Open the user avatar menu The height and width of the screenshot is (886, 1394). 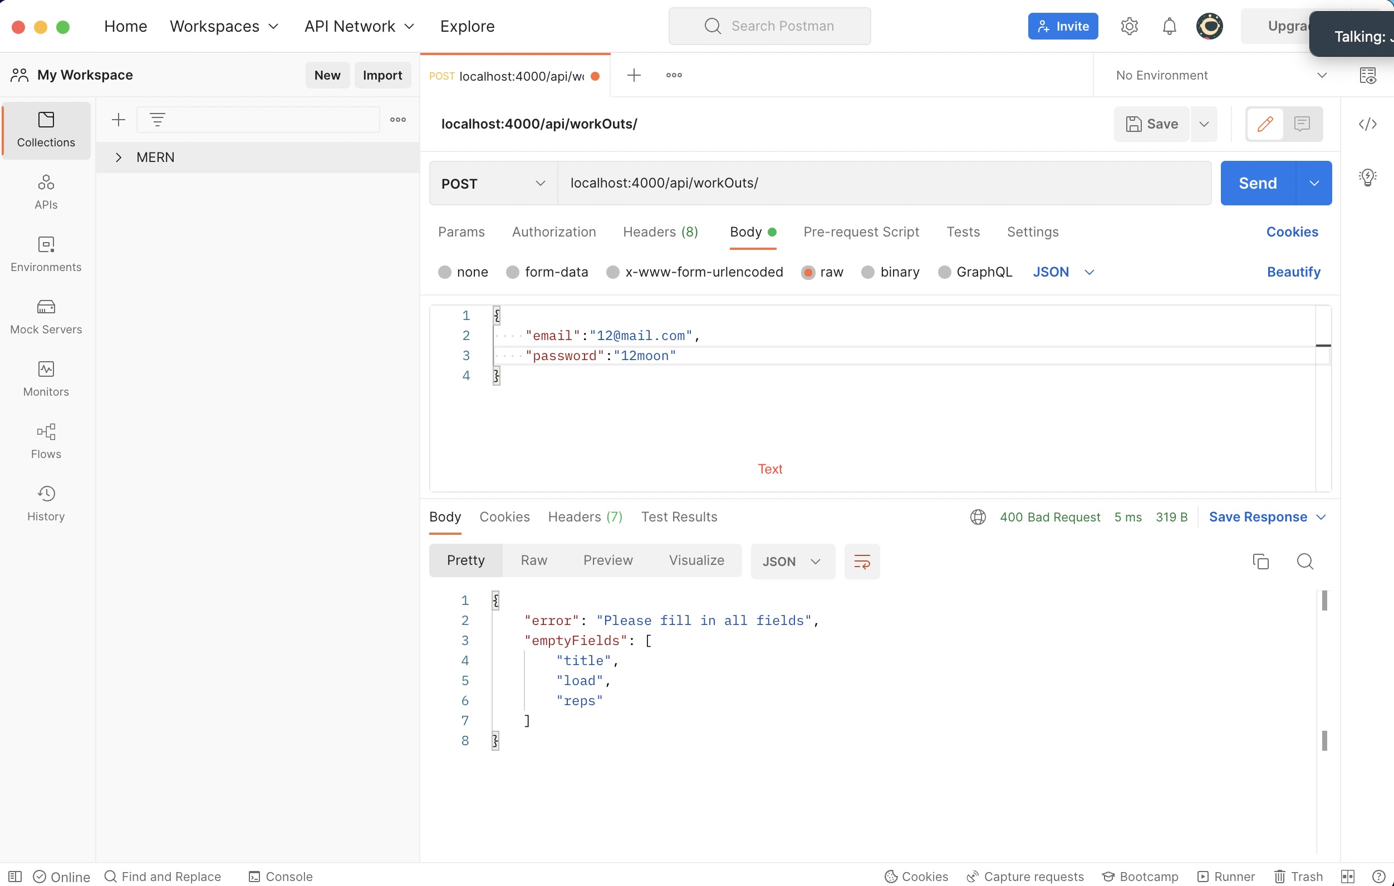(x=1209, y=26)
